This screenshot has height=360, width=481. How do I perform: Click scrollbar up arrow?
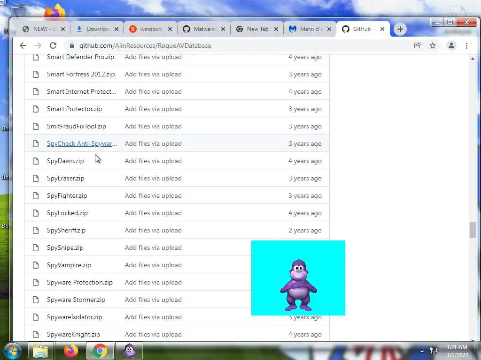pyautogui.click(x=473, y=59)
